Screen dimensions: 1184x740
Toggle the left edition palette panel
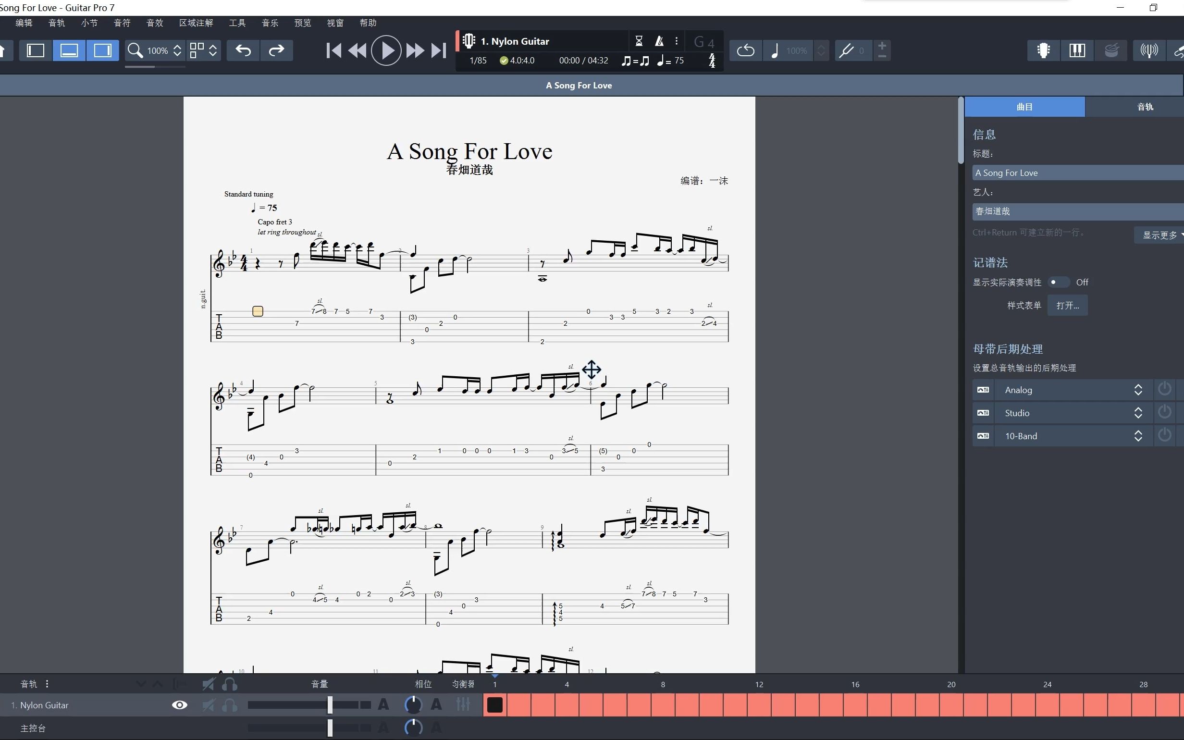coord(36,50)
